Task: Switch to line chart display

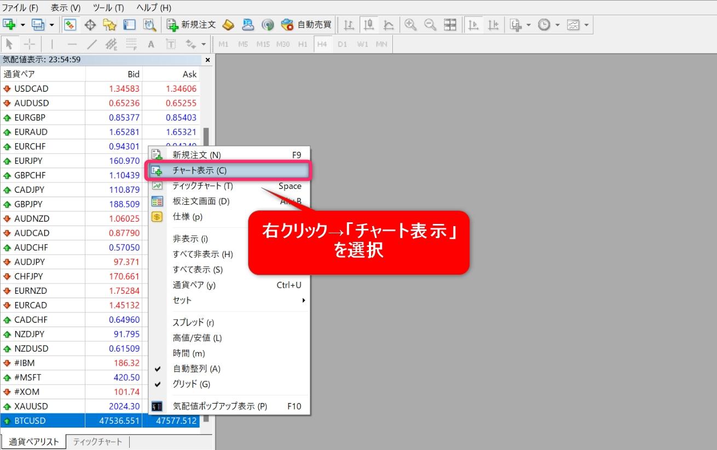Action: coord(388,24)
